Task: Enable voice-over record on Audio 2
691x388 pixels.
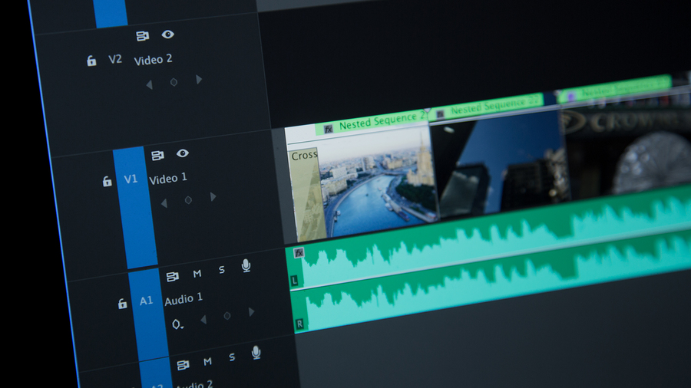Action: point(256,353)
